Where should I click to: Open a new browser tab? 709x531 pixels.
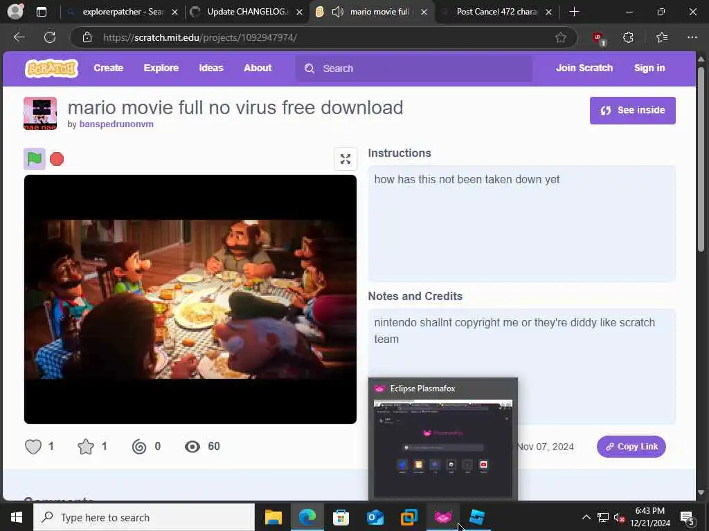[x=574, y=12]
